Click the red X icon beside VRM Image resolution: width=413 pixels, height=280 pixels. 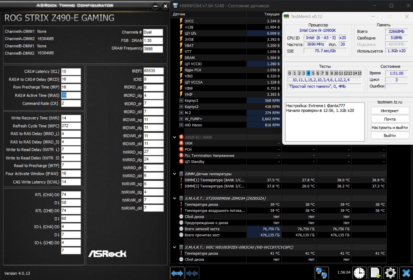coord(181,143)
